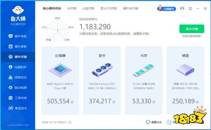The image size is (211, 130).
Task: Click the 6.1024.4080.1009 version number
Action: 18,125
